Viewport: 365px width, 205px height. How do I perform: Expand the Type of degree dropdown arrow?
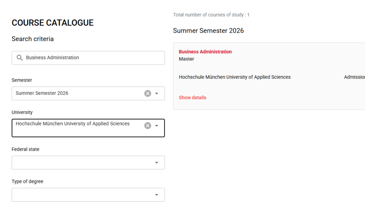tap(157, 195)
